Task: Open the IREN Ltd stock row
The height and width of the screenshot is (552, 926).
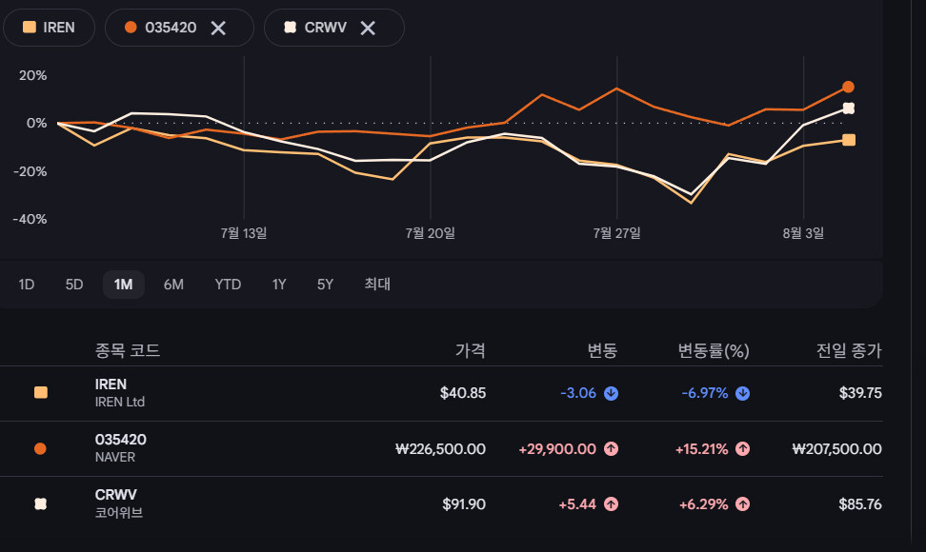Action: tap(441, 393)
